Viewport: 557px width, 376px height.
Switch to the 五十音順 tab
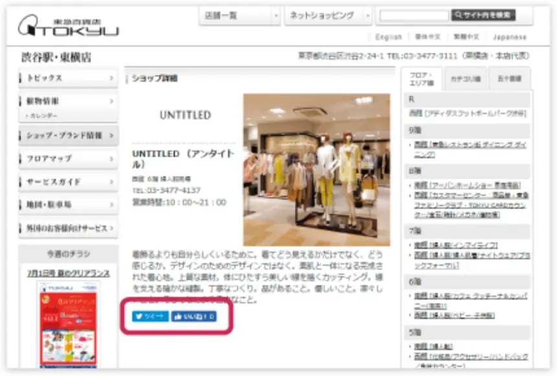[509, 78]
